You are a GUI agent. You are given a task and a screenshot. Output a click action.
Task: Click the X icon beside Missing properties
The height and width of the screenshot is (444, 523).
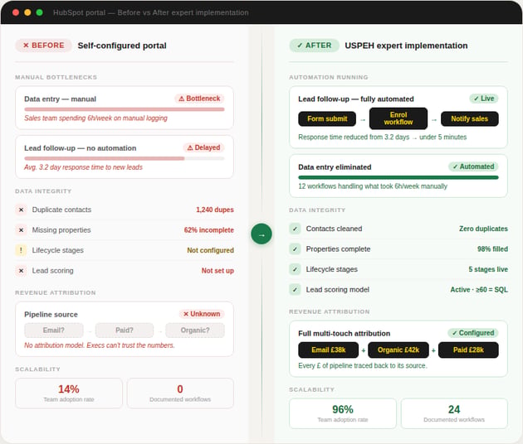(21, 230)
